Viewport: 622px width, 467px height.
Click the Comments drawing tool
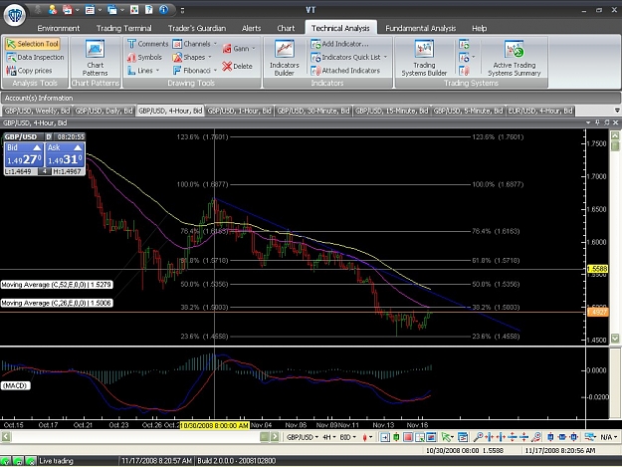pos(148,44)
